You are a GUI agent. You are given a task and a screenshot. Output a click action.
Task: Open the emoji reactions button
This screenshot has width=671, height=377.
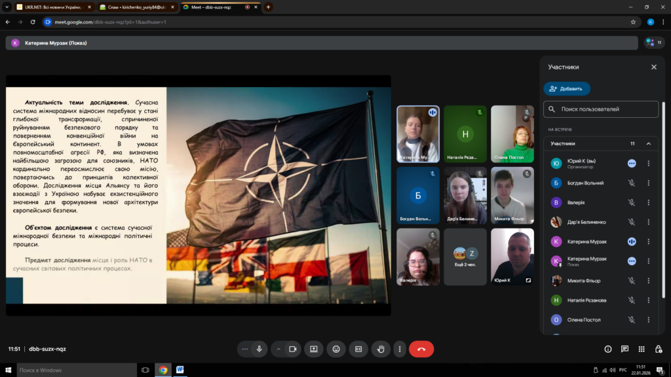336,349
